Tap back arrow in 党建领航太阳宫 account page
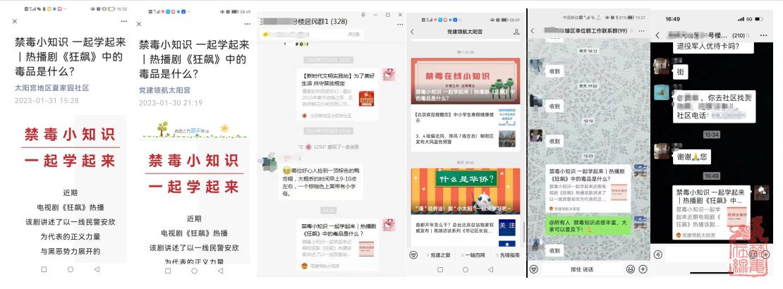This screenshot has width=783, height=289. [413, 32]
